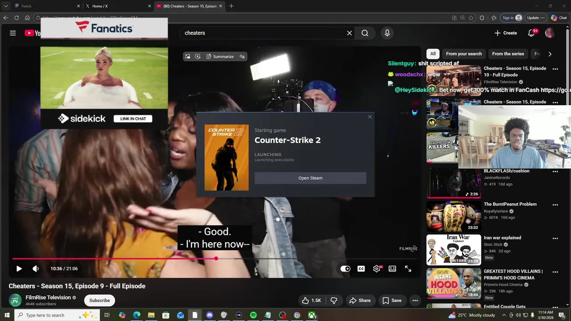This screenshot has width=571, height=321.
Task: Toggle closed captions (CC)
Action: [x=361, y=268]
